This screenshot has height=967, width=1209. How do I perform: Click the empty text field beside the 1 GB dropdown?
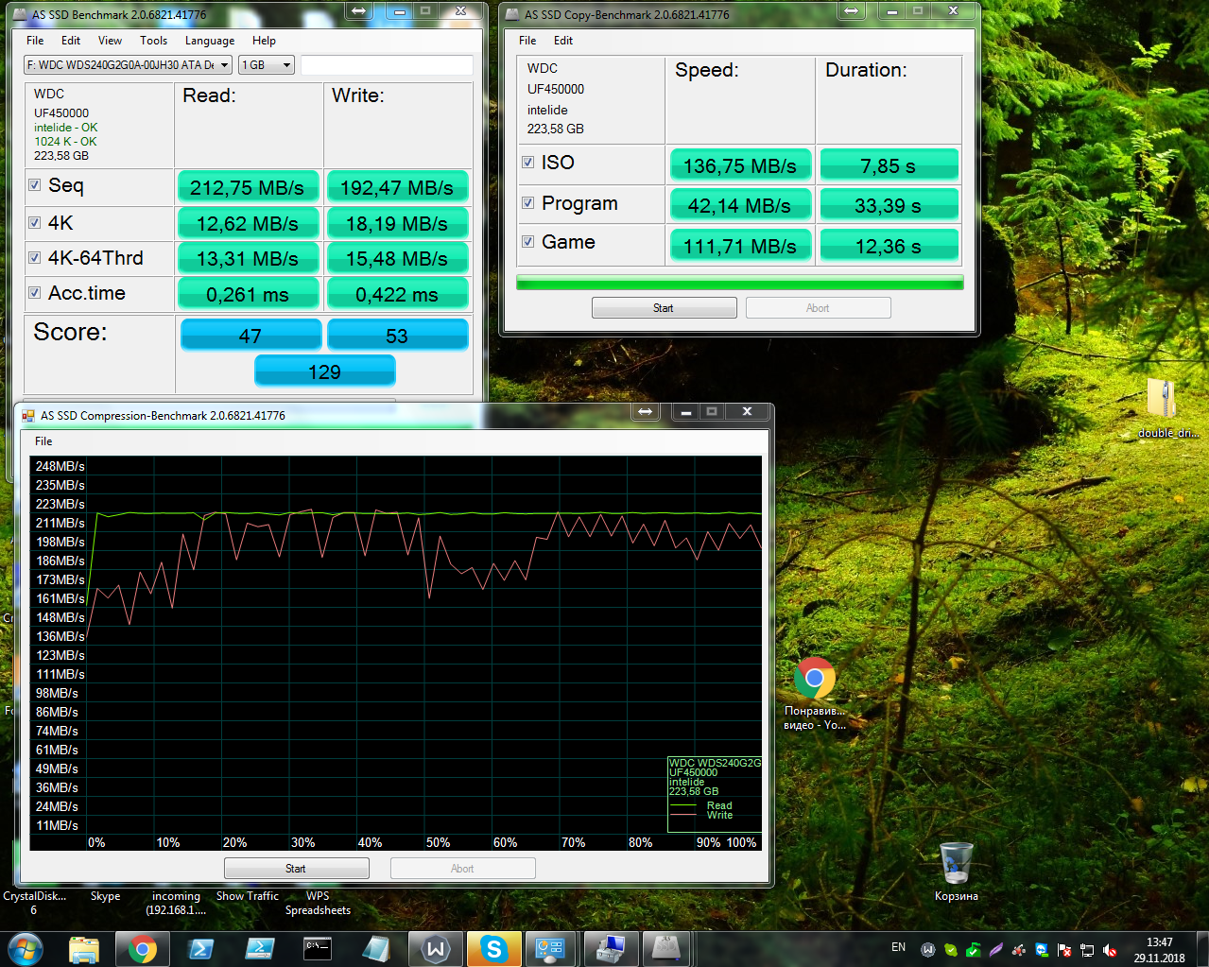pyautogui.click(x=387, y=65)
